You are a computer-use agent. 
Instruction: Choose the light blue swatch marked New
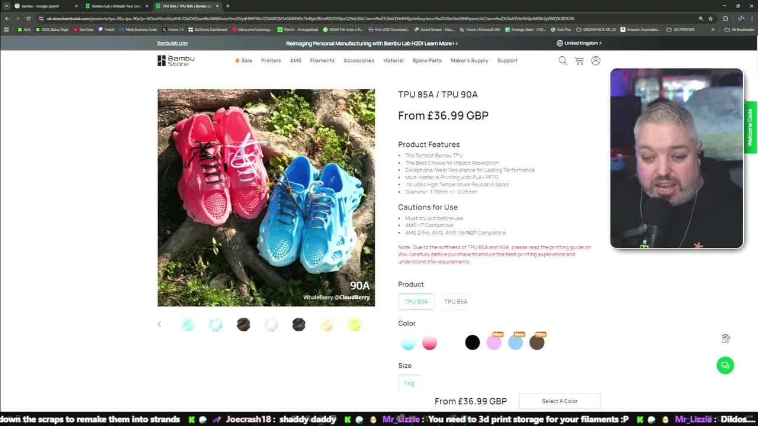pyautogui.click(x=515, y=342)
